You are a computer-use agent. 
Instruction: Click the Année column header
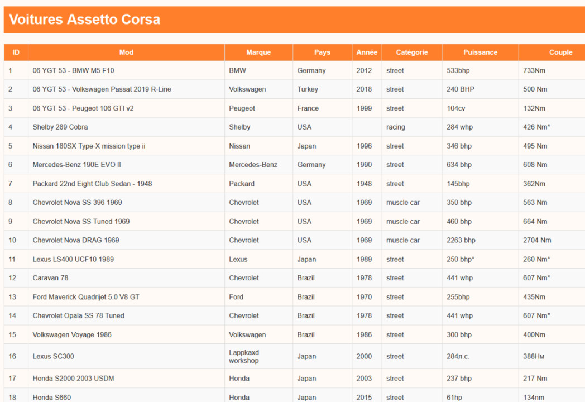point(367,52)
